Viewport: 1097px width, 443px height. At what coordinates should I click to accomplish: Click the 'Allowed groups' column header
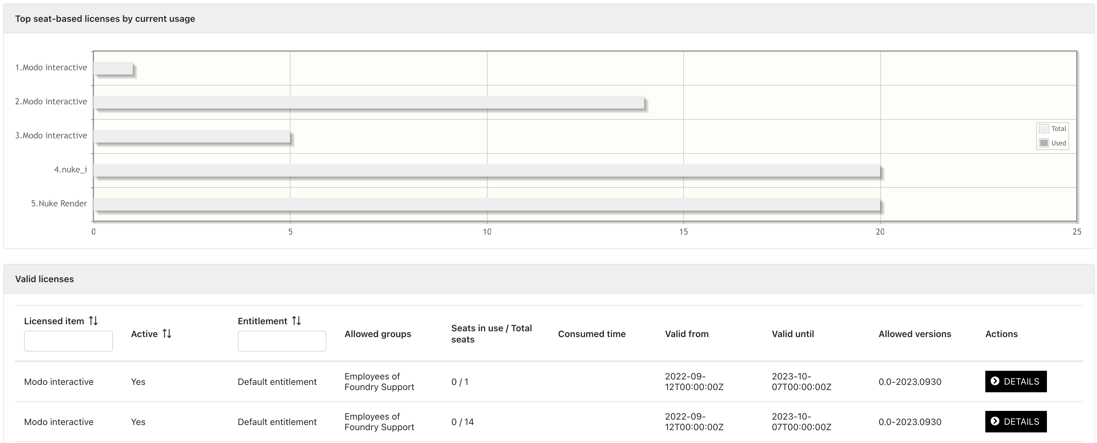click(378, 334)
